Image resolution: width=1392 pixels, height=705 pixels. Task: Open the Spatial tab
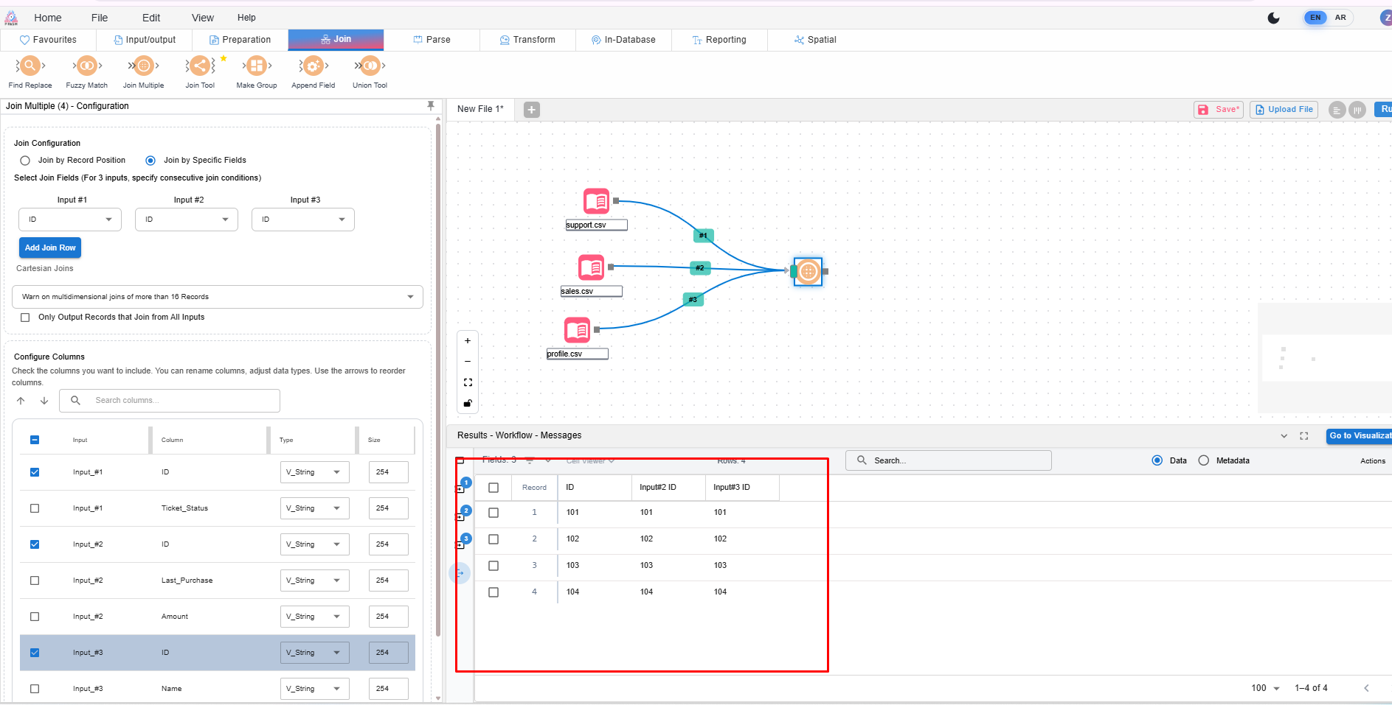[815, 40]
